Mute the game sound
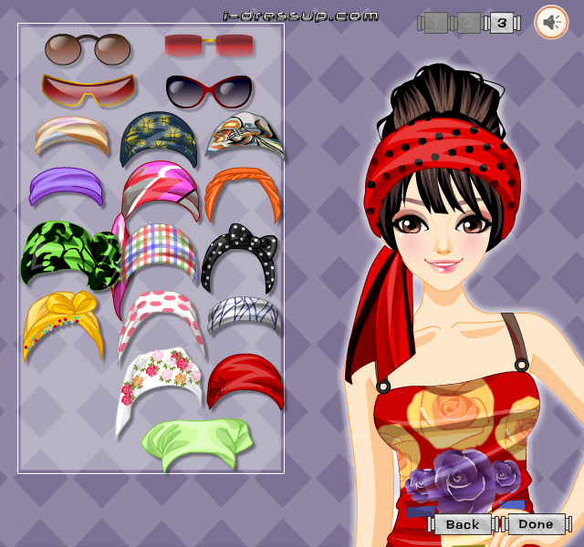This screenshot has height=547, width=584. pyautogui.click(x=551, y=22)
